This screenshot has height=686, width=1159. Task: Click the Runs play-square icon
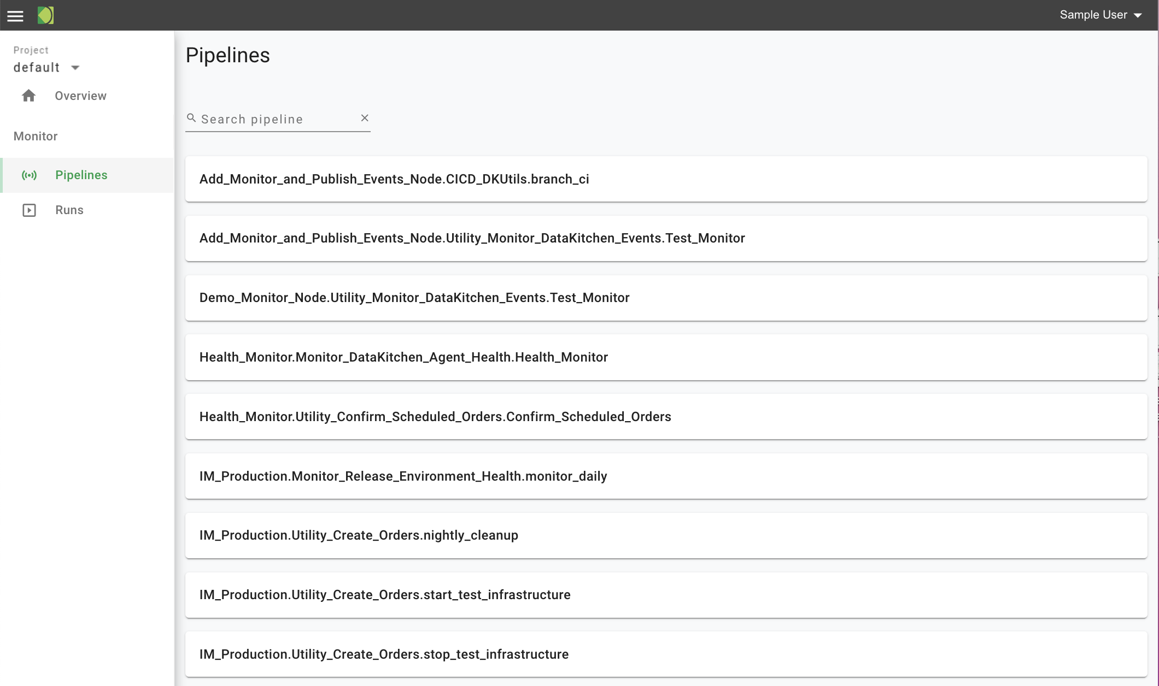pyautogui.click(x=29, y=210)
